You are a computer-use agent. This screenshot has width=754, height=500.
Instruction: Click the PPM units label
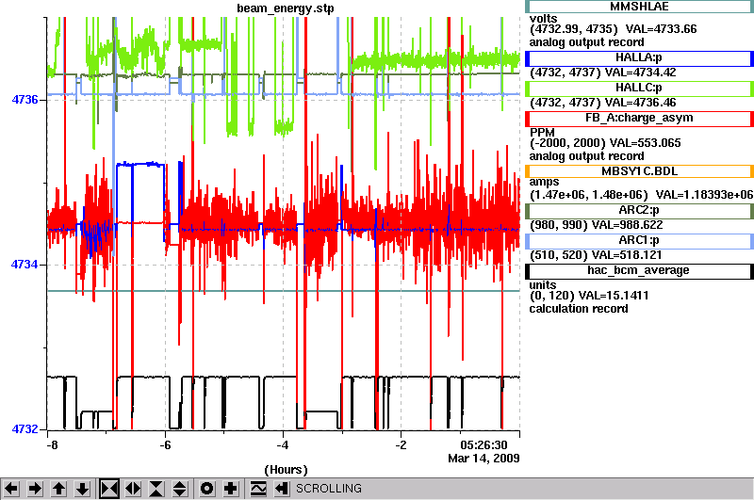pyautogui.click(x=542, y=133)
